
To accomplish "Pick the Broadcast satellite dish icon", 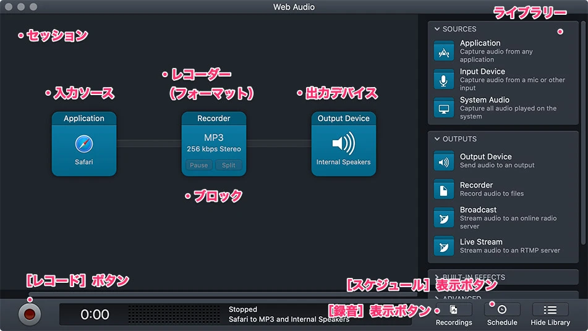I will pyautogui.click(x=444, y=218).
